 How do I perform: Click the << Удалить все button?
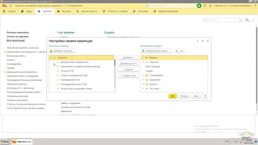click(x=128, y=76)
